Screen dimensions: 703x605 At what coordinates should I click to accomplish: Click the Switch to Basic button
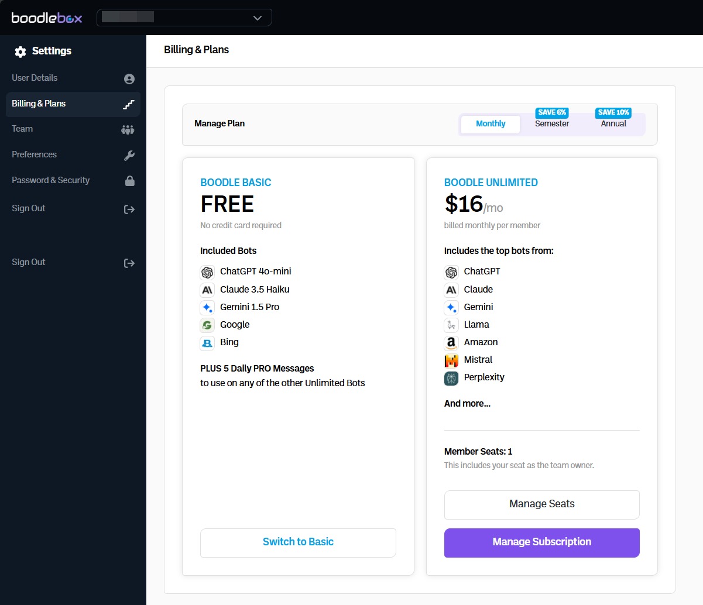(x=298, y=542)
